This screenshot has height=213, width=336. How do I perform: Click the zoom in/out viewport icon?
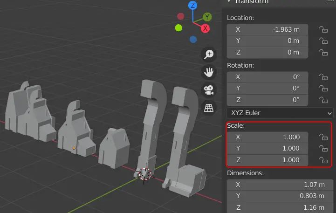click(209, 54)
